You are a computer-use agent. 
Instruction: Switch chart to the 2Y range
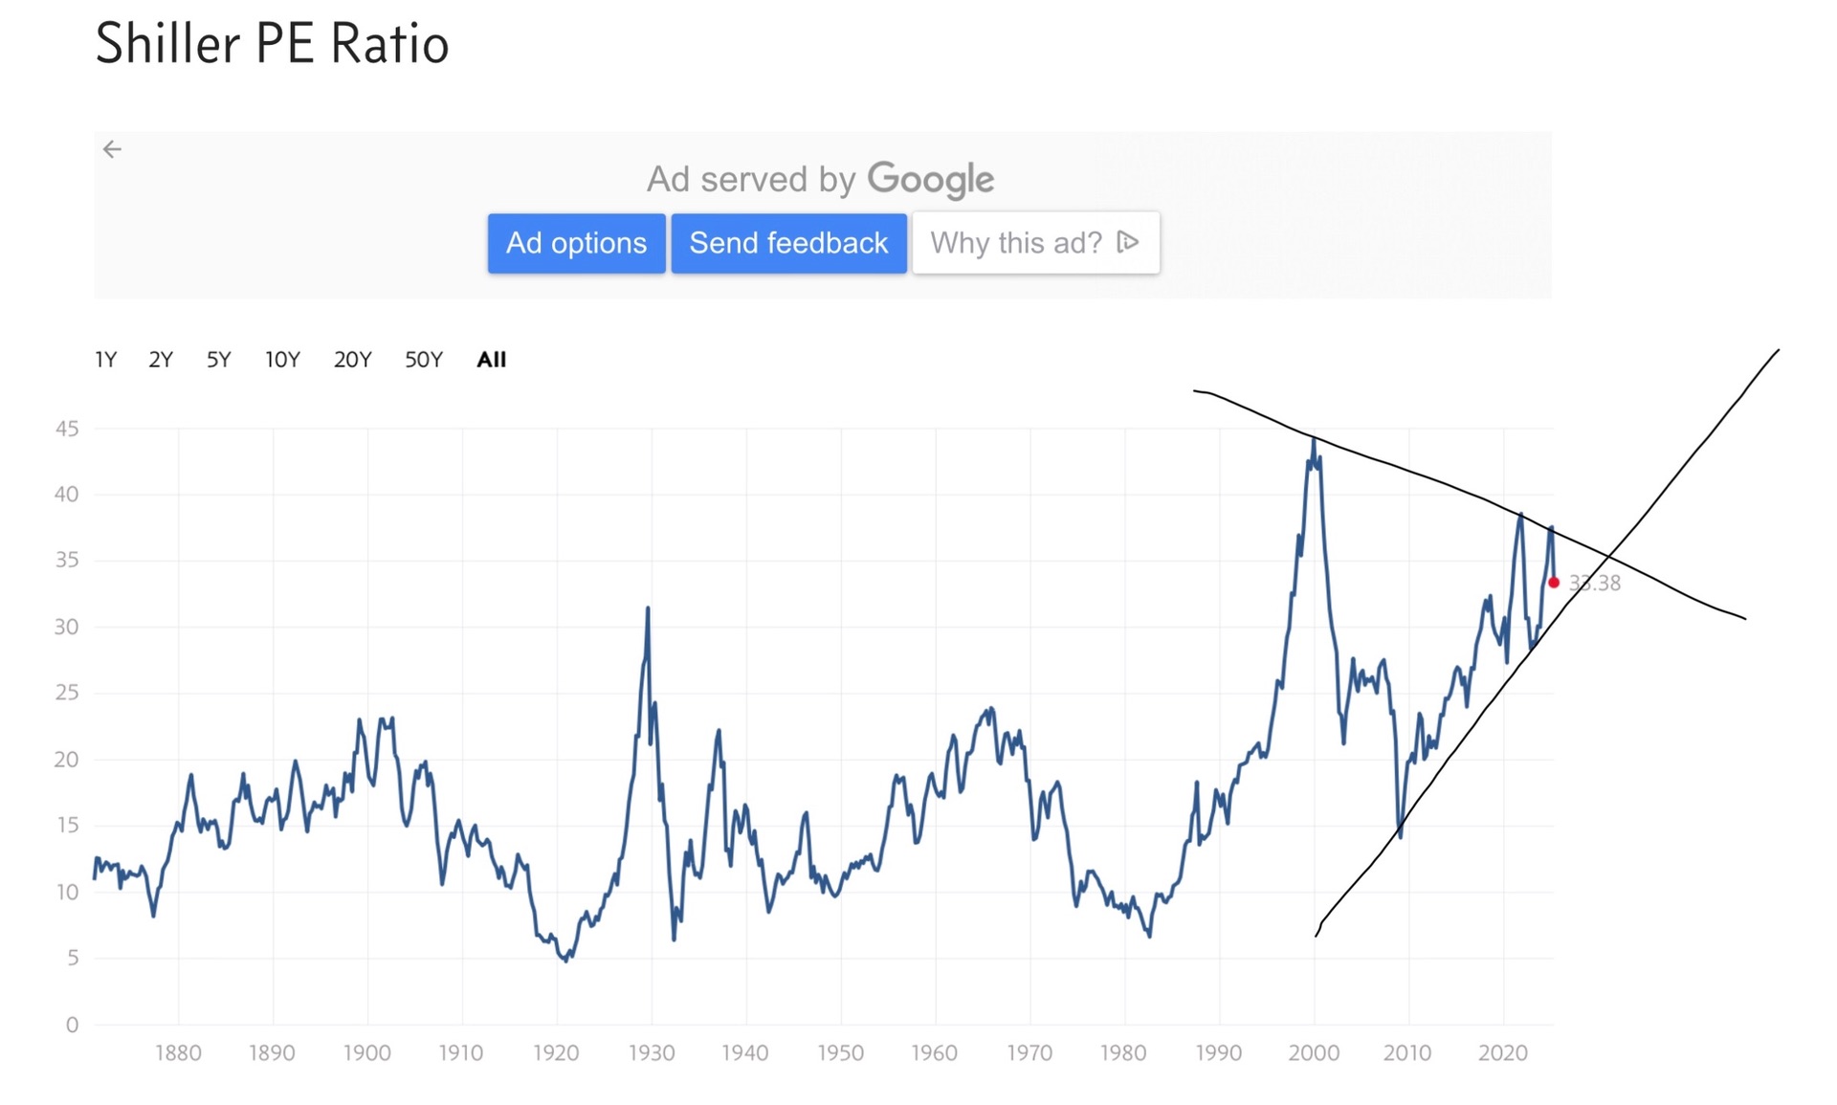click(161, 360)
